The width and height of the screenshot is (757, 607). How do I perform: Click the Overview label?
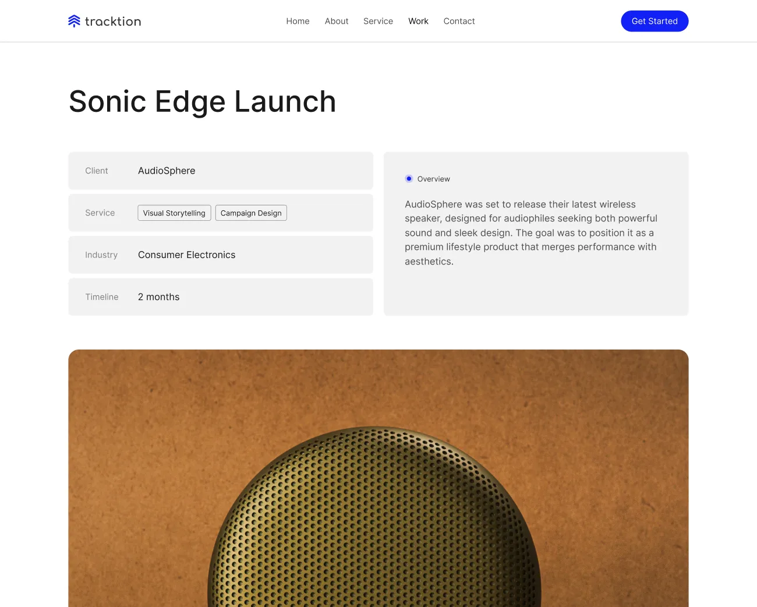[x=433, y=179]
